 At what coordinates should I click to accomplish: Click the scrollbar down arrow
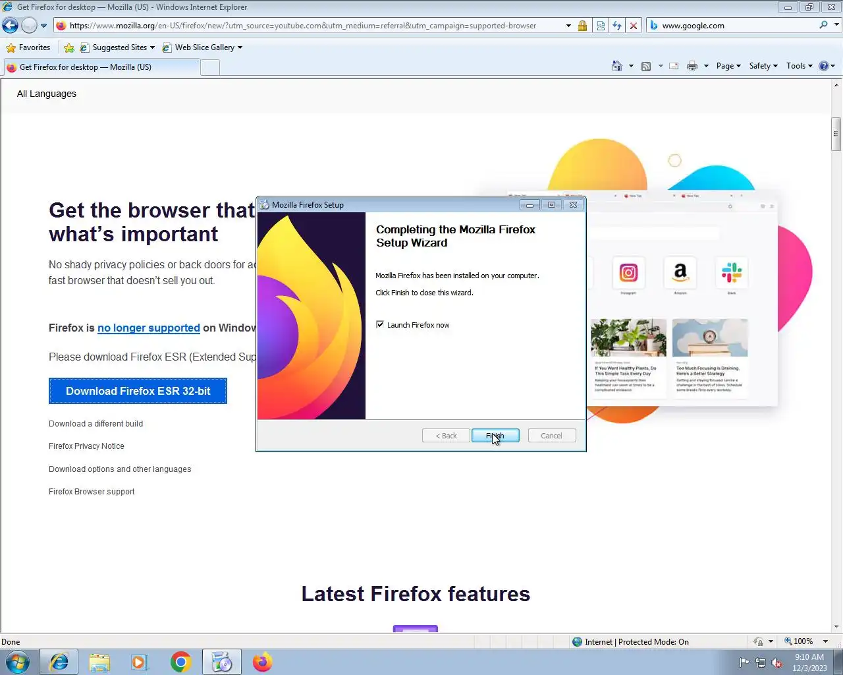(x=836, y=627)
